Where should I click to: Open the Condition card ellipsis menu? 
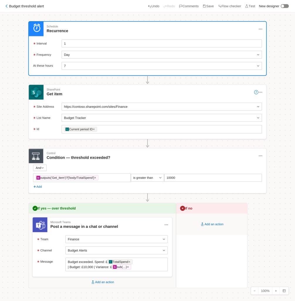tap(260, 156)
